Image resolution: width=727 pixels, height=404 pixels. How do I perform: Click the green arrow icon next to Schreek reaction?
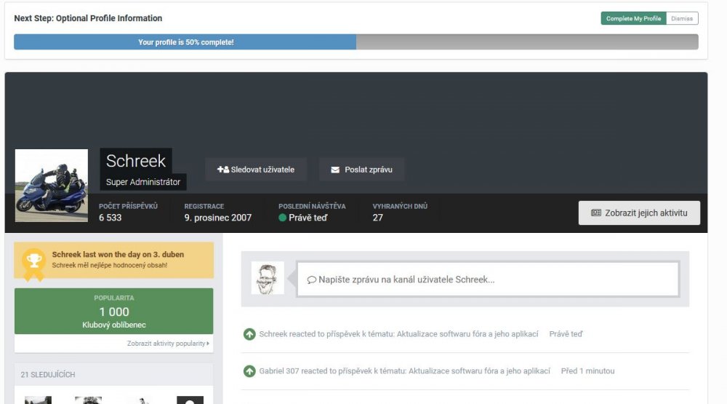pos(249,334)
